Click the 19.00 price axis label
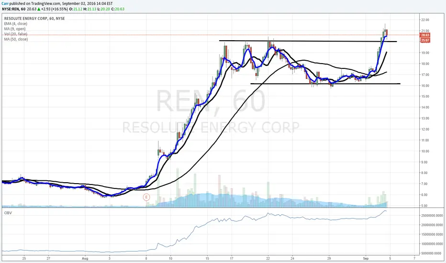Image resolution: width=446 pixels, height=263 pixels. pos(425,53)
